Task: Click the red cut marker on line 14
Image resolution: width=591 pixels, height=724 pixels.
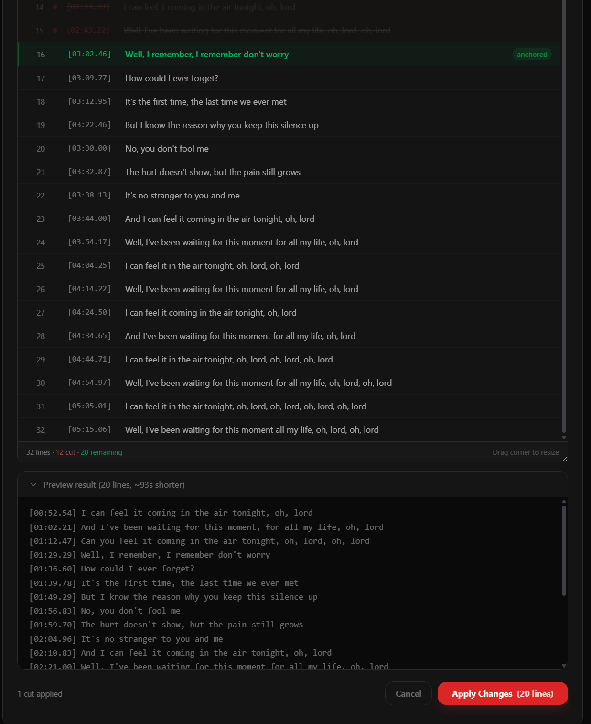Action: tap(55, 7)
